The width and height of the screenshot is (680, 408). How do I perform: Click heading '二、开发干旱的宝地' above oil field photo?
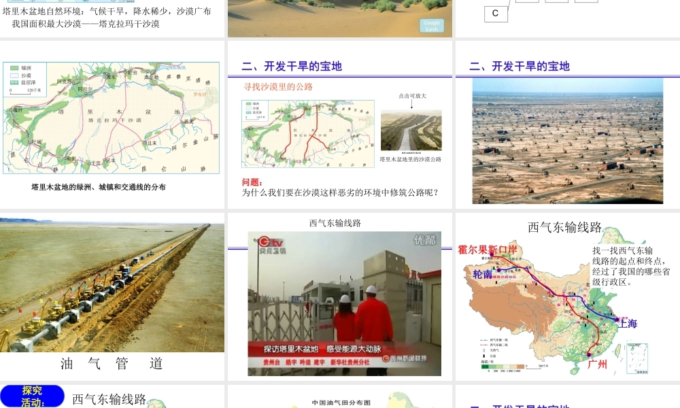(520, 67)
